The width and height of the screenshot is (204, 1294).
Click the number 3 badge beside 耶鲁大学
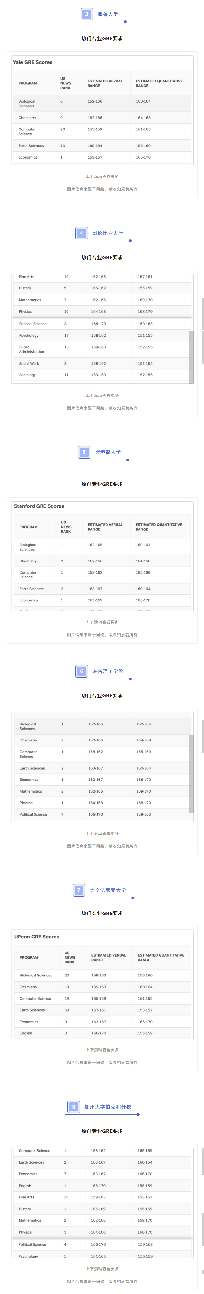[86, 14]
